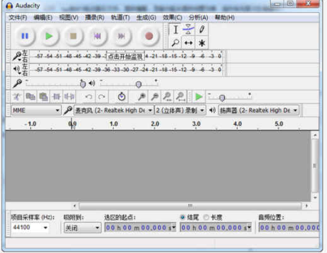
Task: Click the Cut scissors icon
Action: [17, 97]
